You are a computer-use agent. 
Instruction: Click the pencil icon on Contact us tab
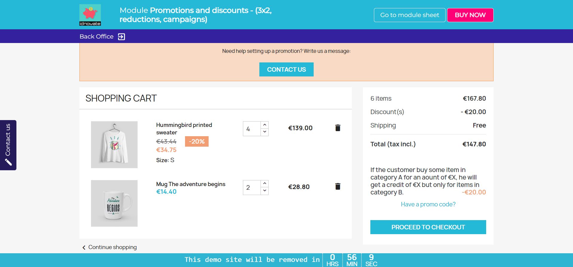coord(8,162)
